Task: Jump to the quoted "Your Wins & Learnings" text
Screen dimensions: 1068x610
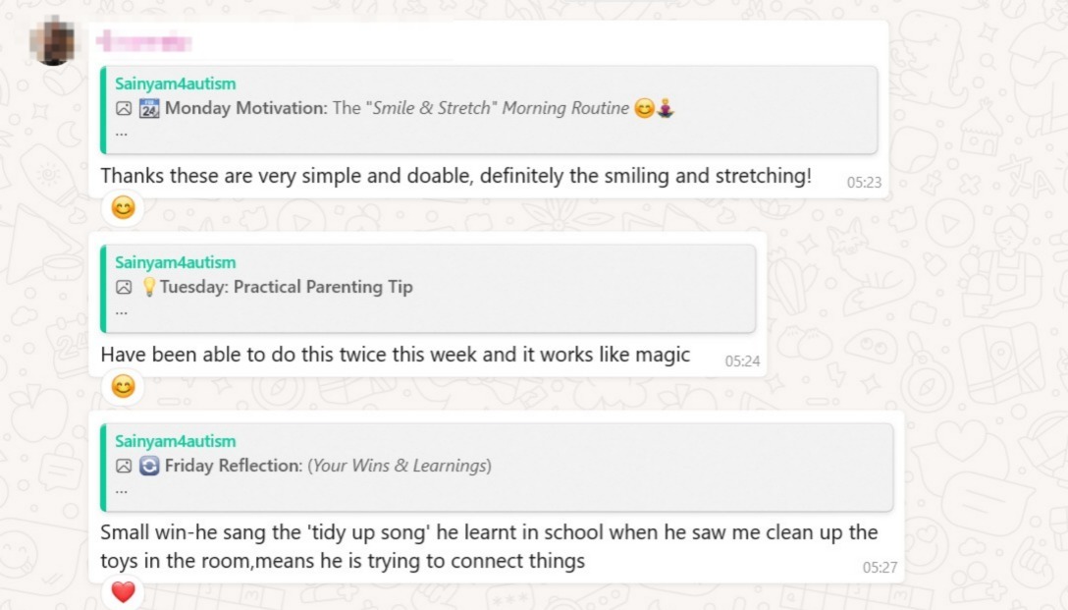Action: click(x=400, y=467)
